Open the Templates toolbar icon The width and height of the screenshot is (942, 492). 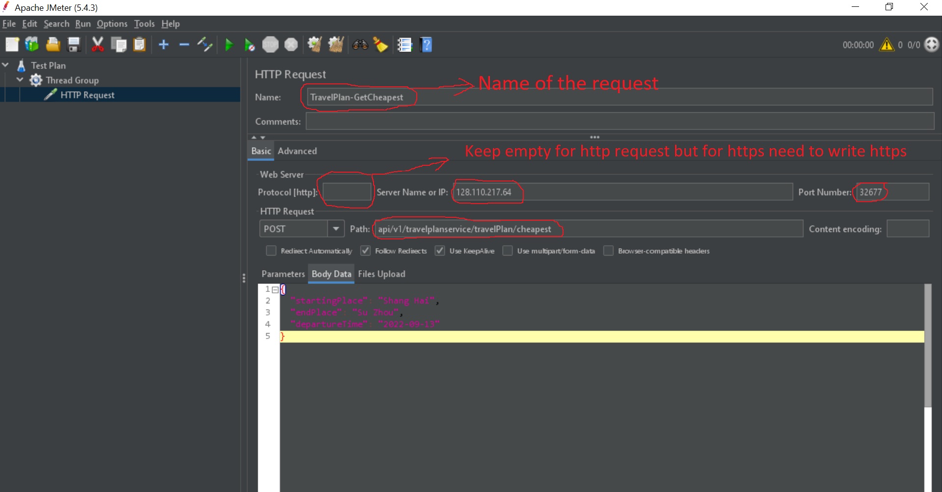[x=32, y=45]
